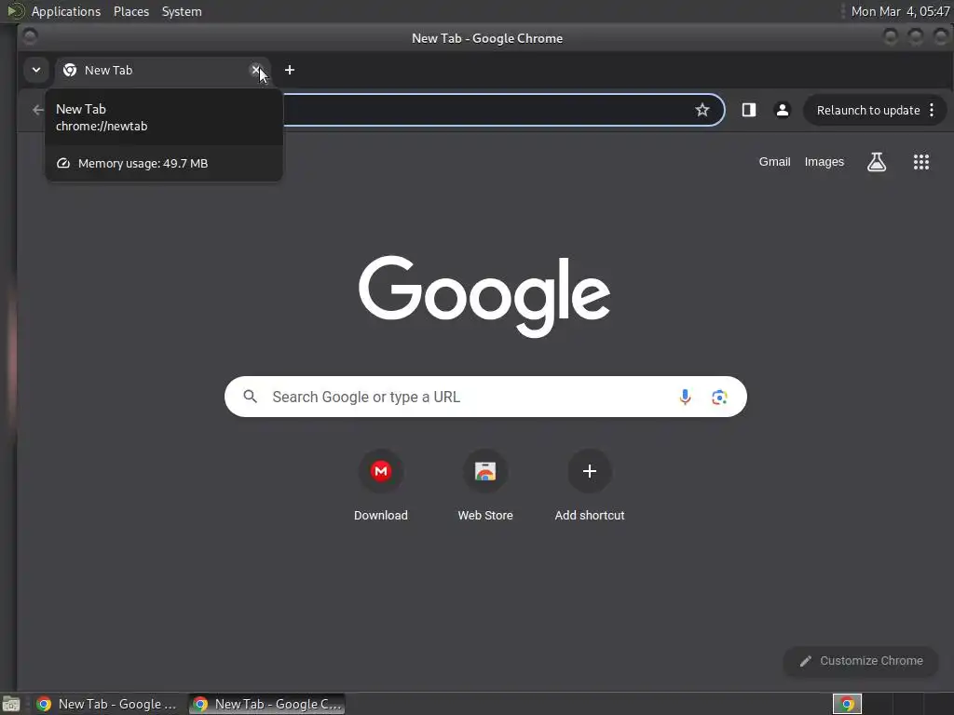This screenshot has width=954, height=715.
Task: Open Search Labs flask icon
Action: [x=876, y=162]
